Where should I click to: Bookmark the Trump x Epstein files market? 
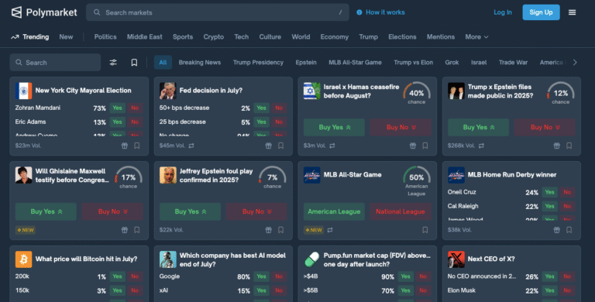pyautogui.click(x=569, y=146)
